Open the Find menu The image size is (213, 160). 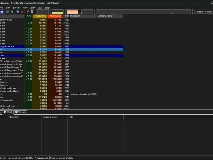[x=25, y=8]
